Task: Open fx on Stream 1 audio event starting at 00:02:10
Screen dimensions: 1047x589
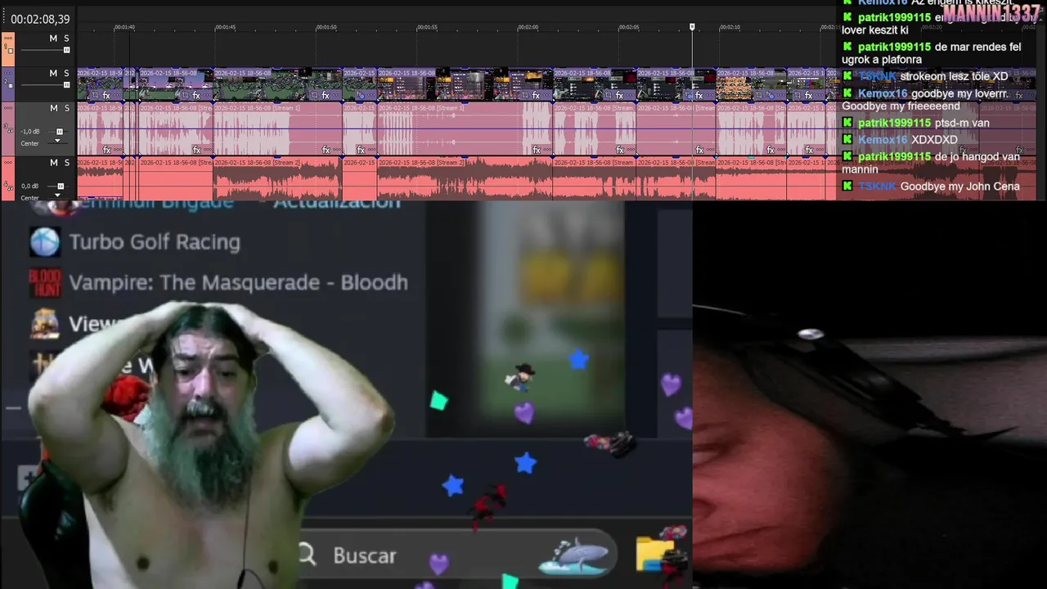Action: [x=770, y=150]
